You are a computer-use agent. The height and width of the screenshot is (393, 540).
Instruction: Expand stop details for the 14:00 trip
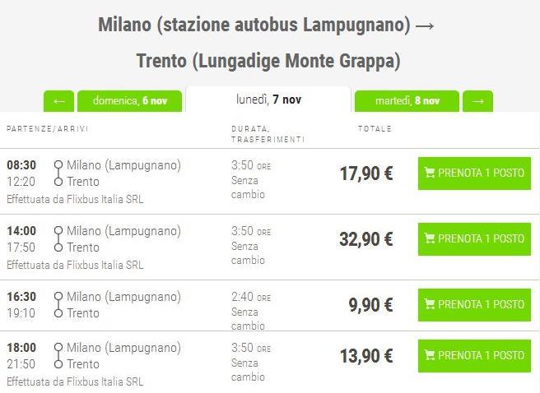pyautogui.click(x=58, y=239)
